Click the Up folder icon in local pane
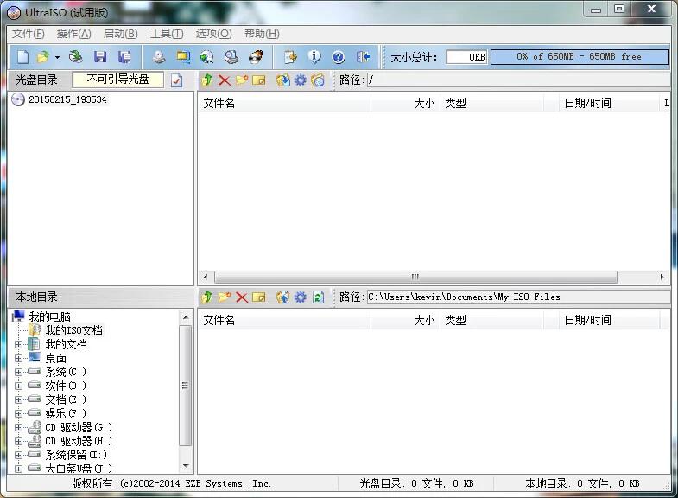Screen dimensions: 678x498 click(207, 297)
